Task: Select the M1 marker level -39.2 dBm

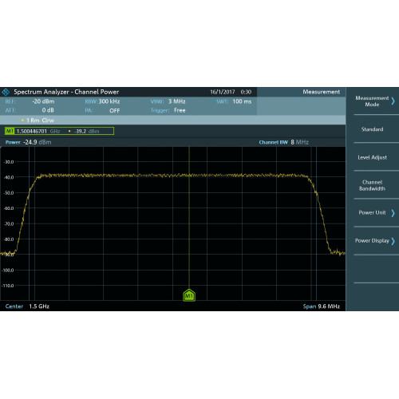Action: click(87, 131)
